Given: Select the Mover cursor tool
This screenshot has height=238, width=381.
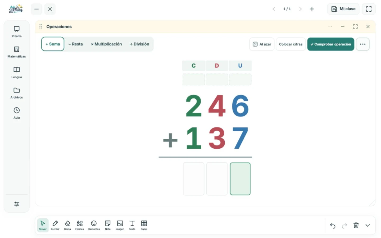Looking at the screenshot, I should [43, 225].
